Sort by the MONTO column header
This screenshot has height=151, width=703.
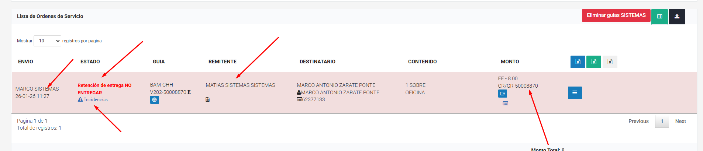click(x=510, y=62)
